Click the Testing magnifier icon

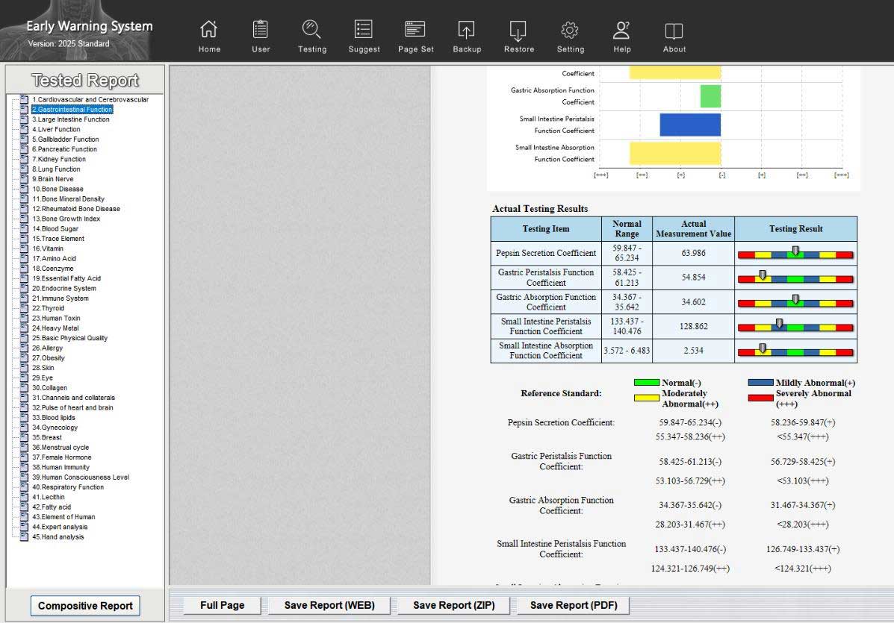311,30
